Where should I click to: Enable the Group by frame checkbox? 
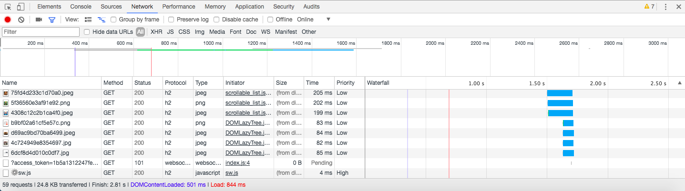pos(114,20)
